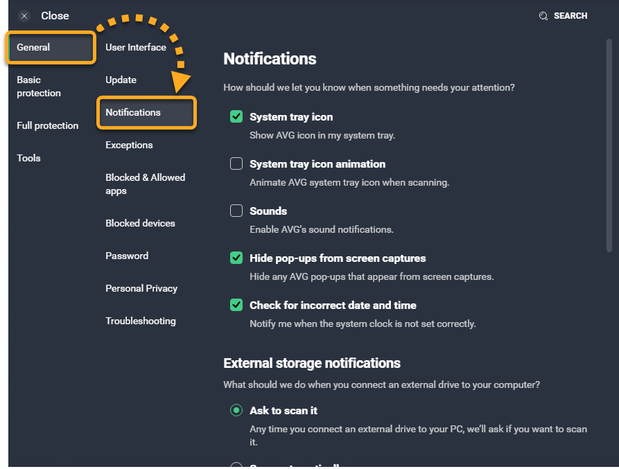Click the search magnifier icon
619x469 pixels.
pos(543,16)
